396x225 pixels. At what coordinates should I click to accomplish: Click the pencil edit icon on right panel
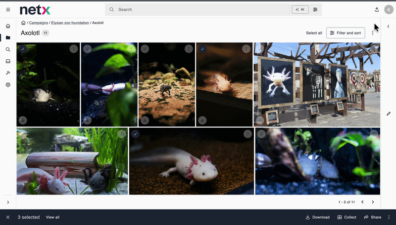[x=389, y=114]
